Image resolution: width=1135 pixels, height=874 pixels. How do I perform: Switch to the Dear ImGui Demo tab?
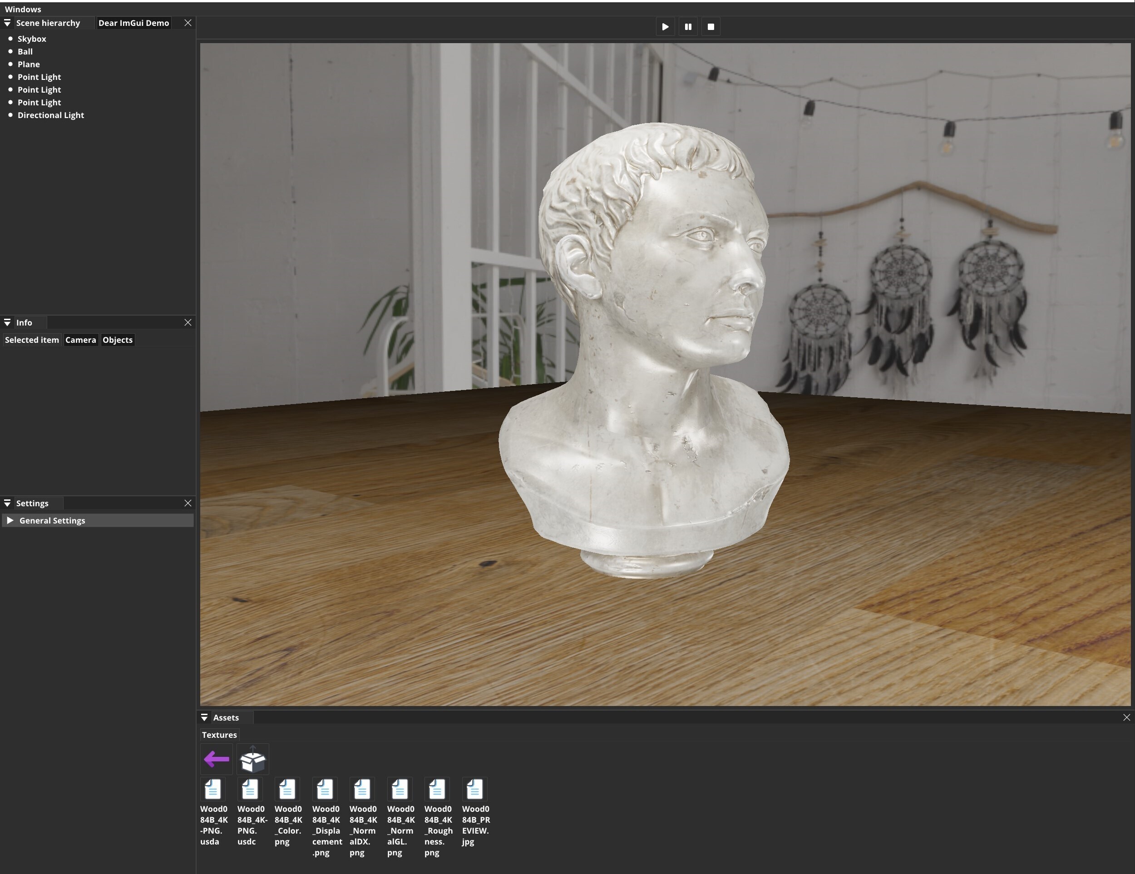point(133,23)
